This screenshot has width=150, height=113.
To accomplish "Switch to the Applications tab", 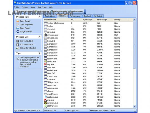I will click(x=50, y=16).
